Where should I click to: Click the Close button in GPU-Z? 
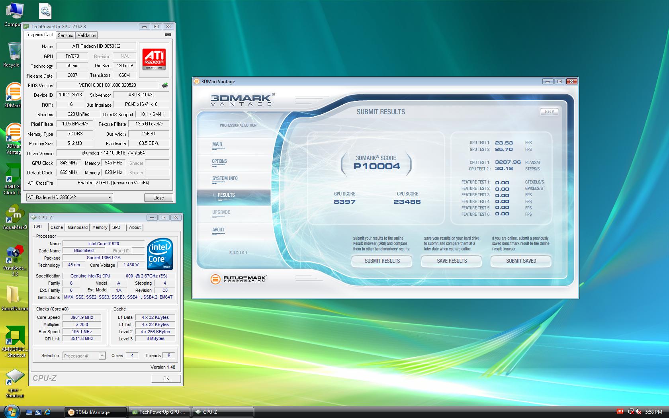(158, 198)
